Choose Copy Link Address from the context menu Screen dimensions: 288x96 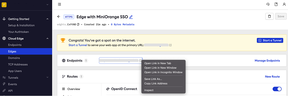coord(156,84)
